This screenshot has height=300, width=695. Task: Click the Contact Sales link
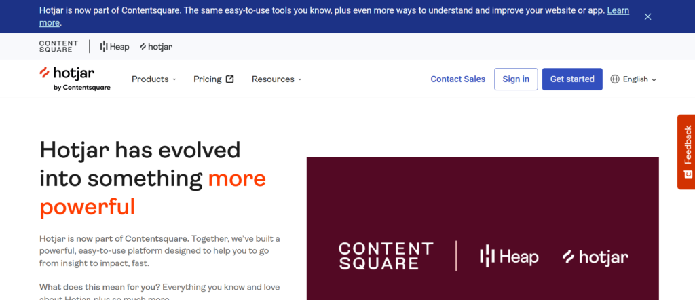458,79
